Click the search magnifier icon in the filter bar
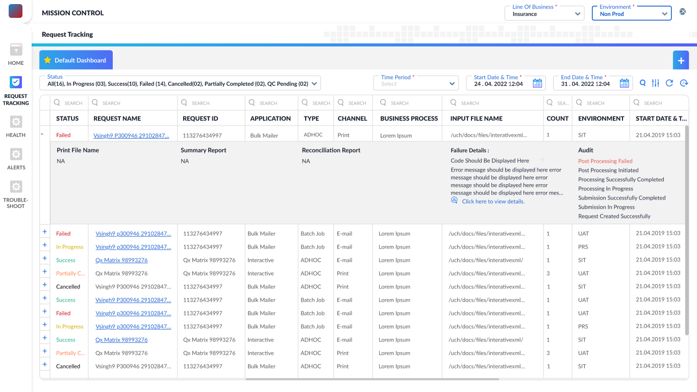This screenshot has height=392, width=697. pos(642,83)
